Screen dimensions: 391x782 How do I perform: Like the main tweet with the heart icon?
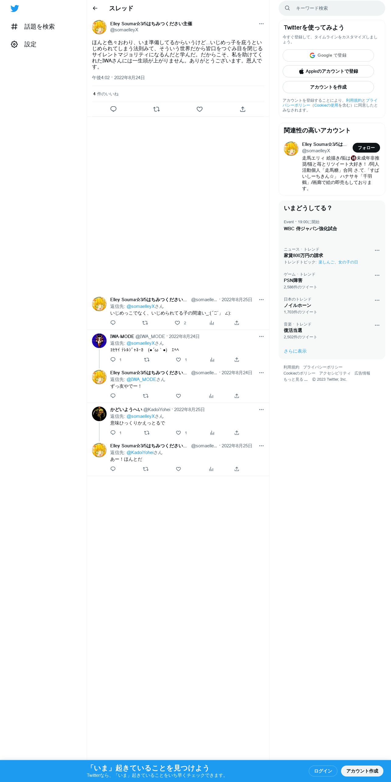[199, 109]
